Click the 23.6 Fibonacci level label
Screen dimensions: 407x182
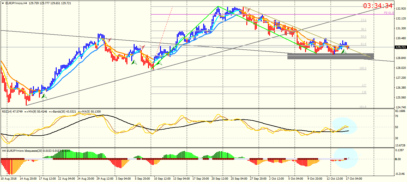363,20
